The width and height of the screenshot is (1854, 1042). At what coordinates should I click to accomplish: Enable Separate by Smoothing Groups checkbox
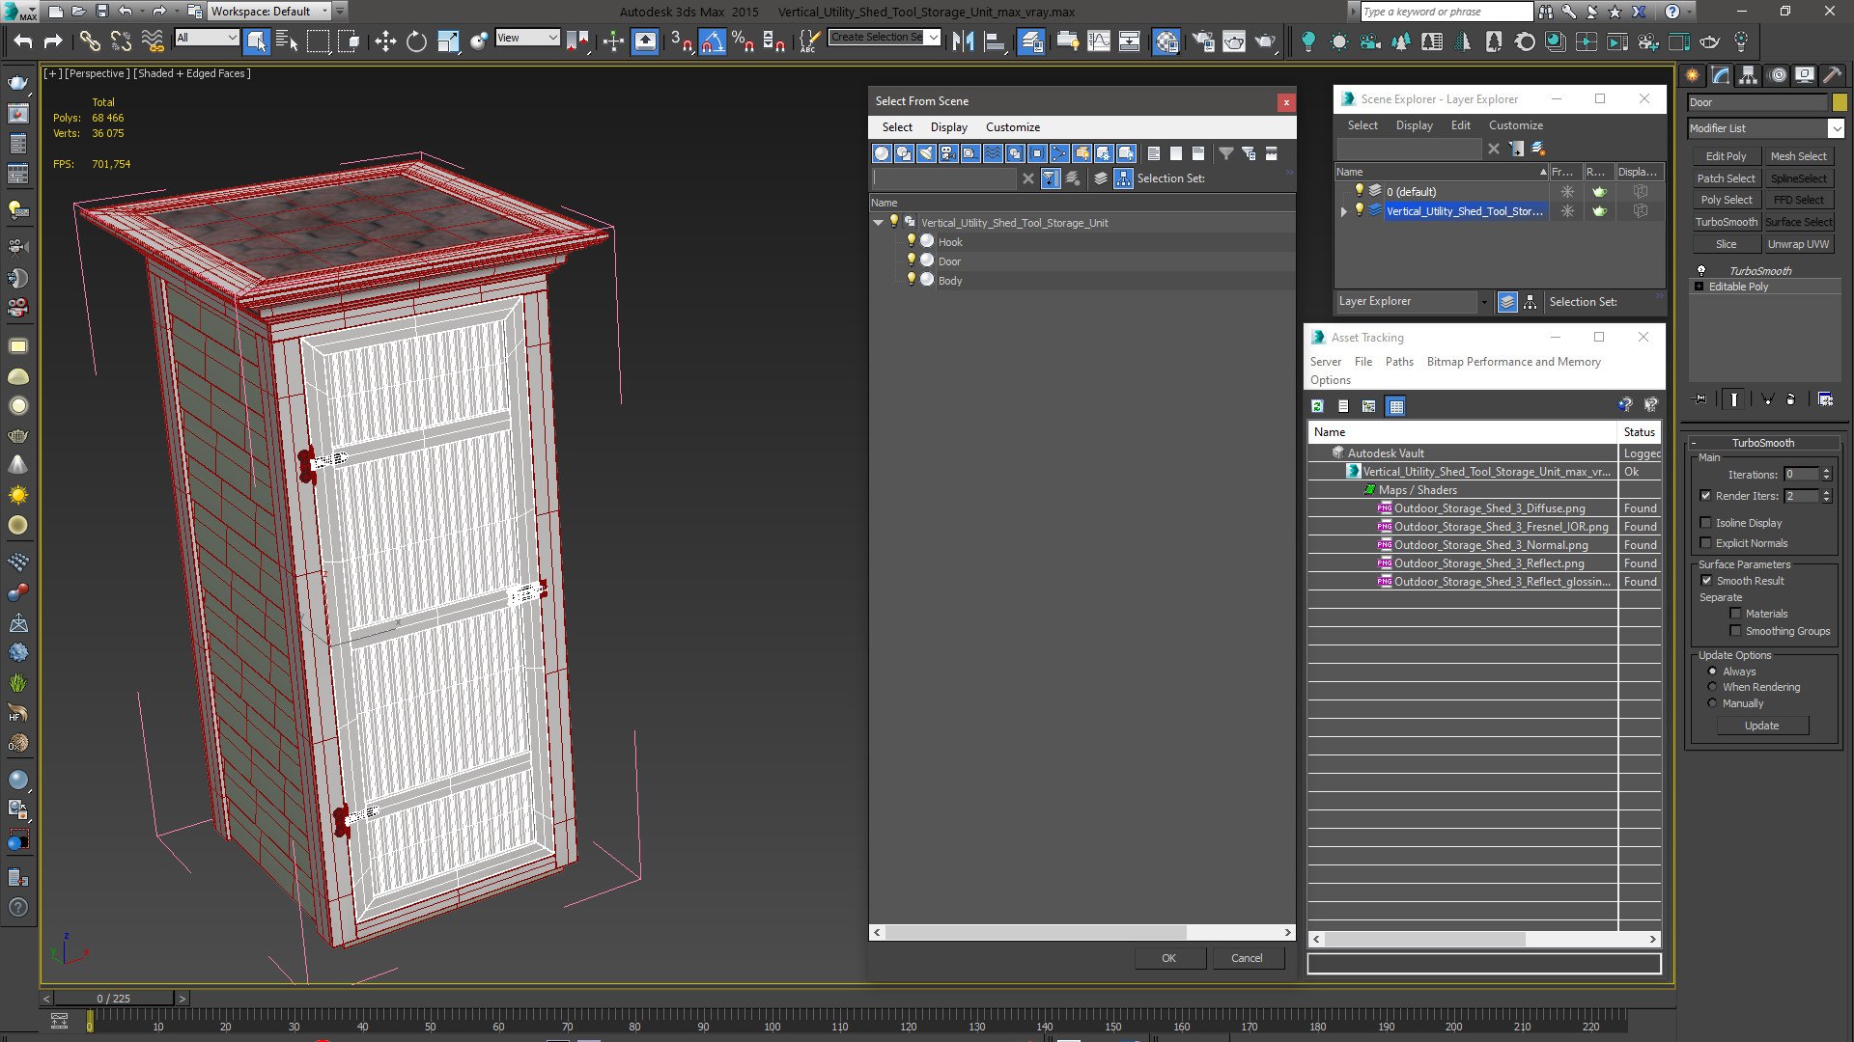[x=1735, y=631]
